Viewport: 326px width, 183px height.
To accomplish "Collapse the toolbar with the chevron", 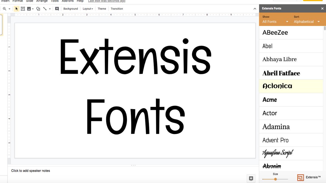I will click(x=255, y=9).
